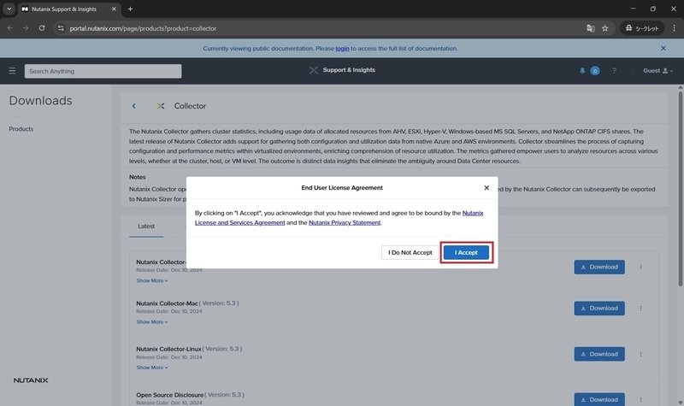Close the Nutanix Support & Insights tab

pos(114,9)
